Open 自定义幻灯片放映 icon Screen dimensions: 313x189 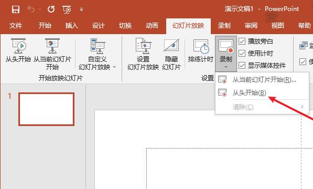98,46
